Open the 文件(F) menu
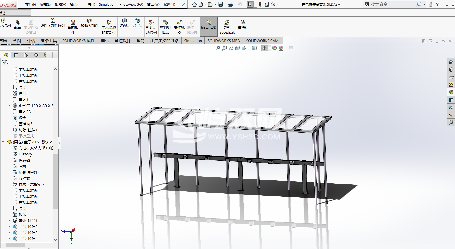This screenshot has height=249, width=455. click(x=31, y=4)
